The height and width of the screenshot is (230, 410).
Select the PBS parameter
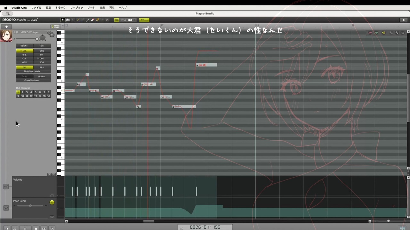click(x=42, y=67)
